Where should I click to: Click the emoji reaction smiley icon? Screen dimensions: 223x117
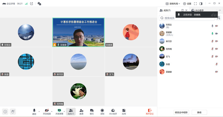coord(5,111)
